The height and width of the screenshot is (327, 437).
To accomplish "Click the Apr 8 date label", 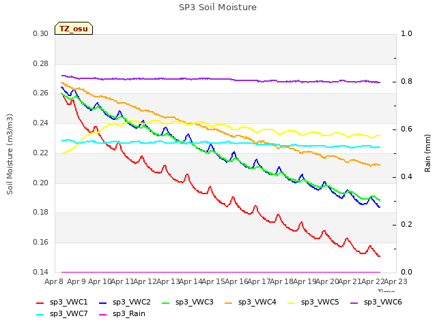I will click(x=54, y=281).
